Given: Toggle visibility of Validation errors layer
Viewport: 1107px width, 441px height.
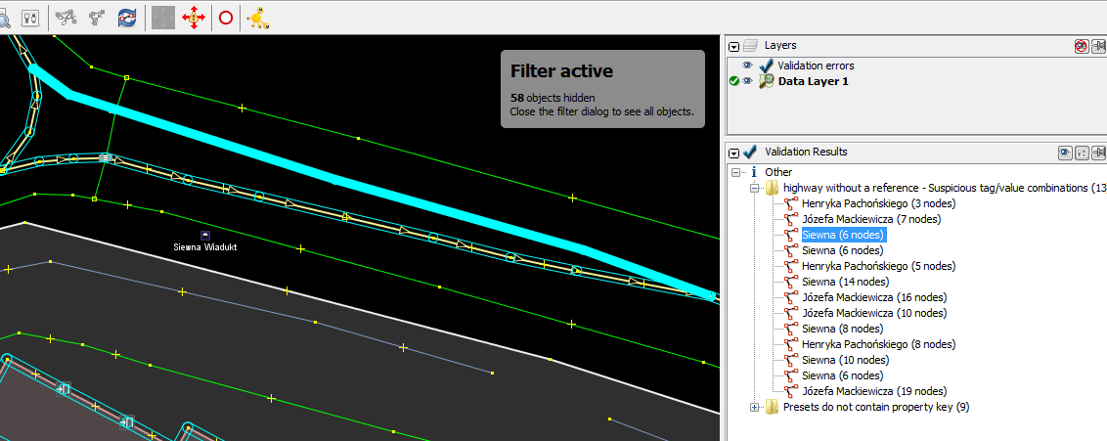Looking at the screenshot, I should pyautogui.click(x=748, y=66).
